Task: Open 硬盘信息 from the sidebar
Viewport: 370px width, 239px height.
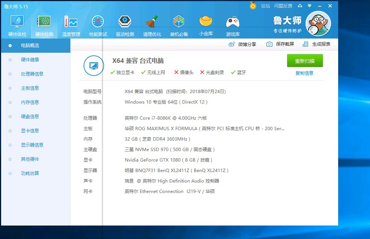Action: click(30, 117)
